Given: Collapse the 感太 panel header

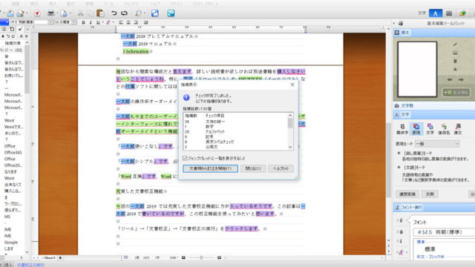Looking at the screenshot, I should 433,33.
